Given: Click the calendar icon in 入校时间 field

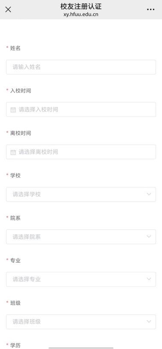Looking at the screenshot, I should (x=13, y=110).
